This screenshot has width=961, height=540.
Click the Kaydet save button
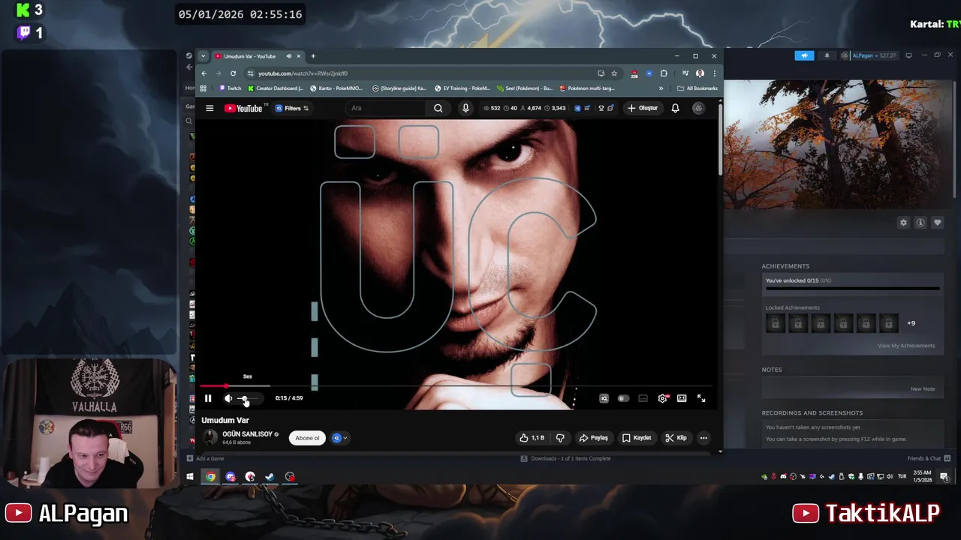point(637,438)
